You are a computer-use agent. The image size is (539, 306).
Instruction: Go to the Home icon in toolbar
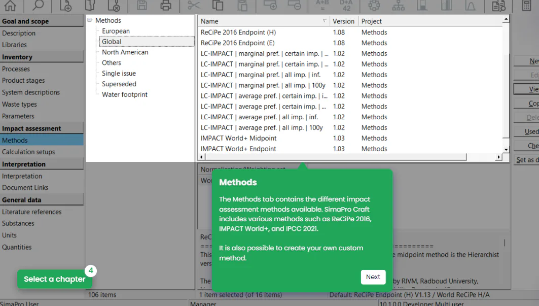(x=10, y=5)
